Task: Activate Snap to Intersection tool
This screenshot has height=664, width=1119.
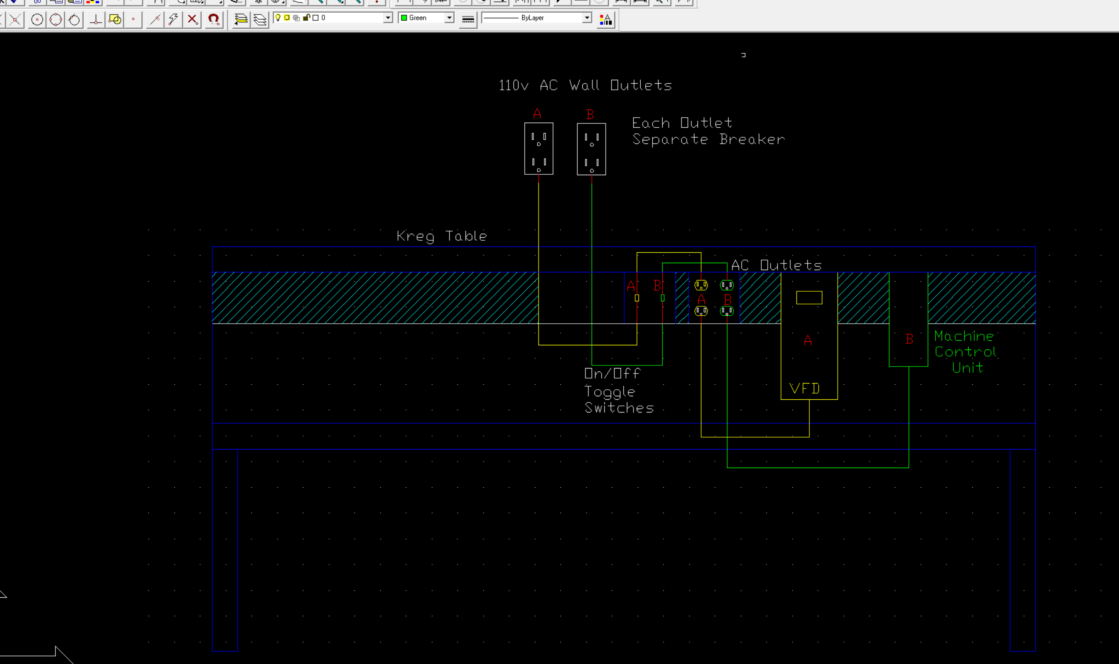Action: tap(15, 20)
